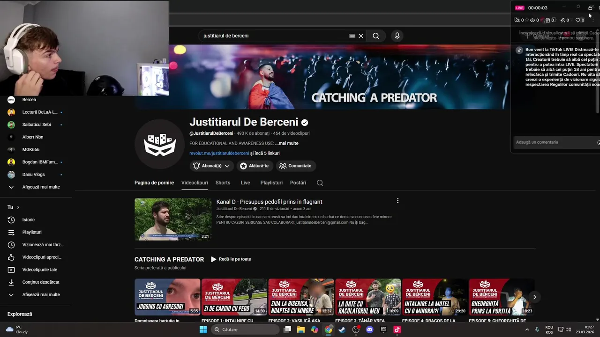Open the CATCHING A PREDATOR playlist heading
Viewport: 600px width, 337px height.
169,259
